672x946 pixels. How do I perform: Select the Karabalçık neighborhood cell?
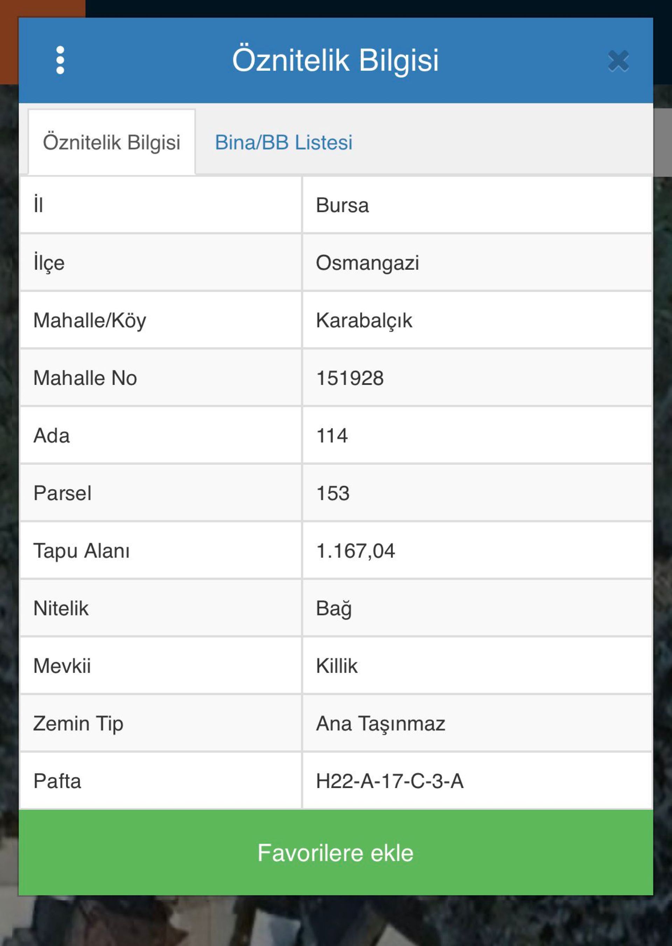pos(364,320)
